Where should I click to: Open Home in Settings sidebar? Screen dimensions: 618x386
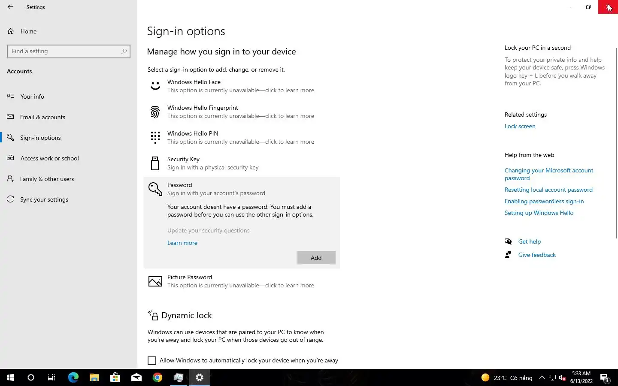click(x=28, y=31)
